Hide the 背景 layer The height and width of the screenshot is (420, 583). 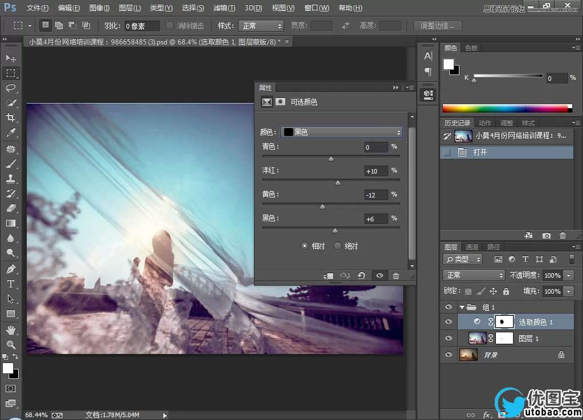449,355
